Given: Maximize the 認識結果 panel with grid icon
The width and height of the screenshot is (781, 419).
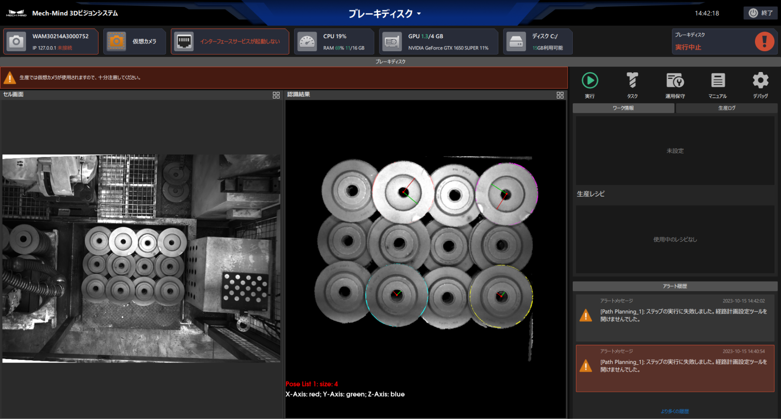Looking at the screenshot, I should [560, 95].
